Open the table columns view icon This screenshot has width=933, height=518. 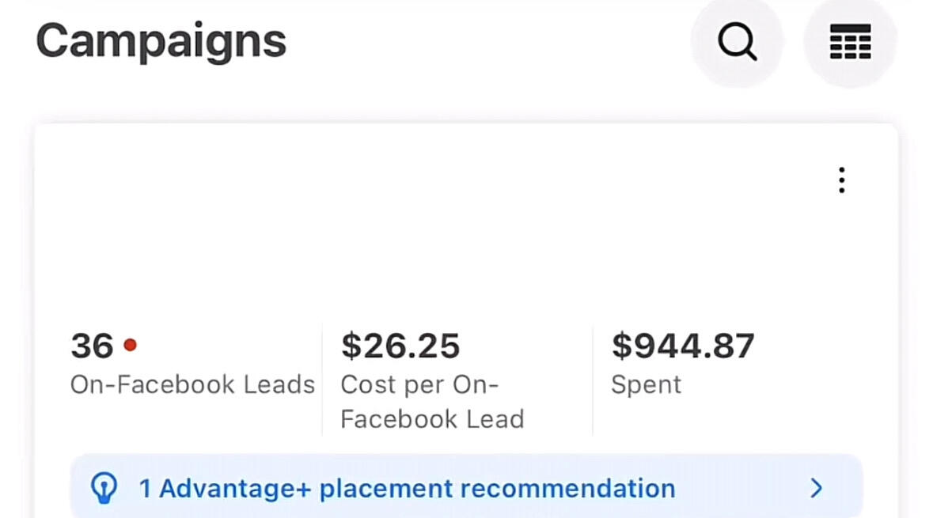(x=850, y=42)
